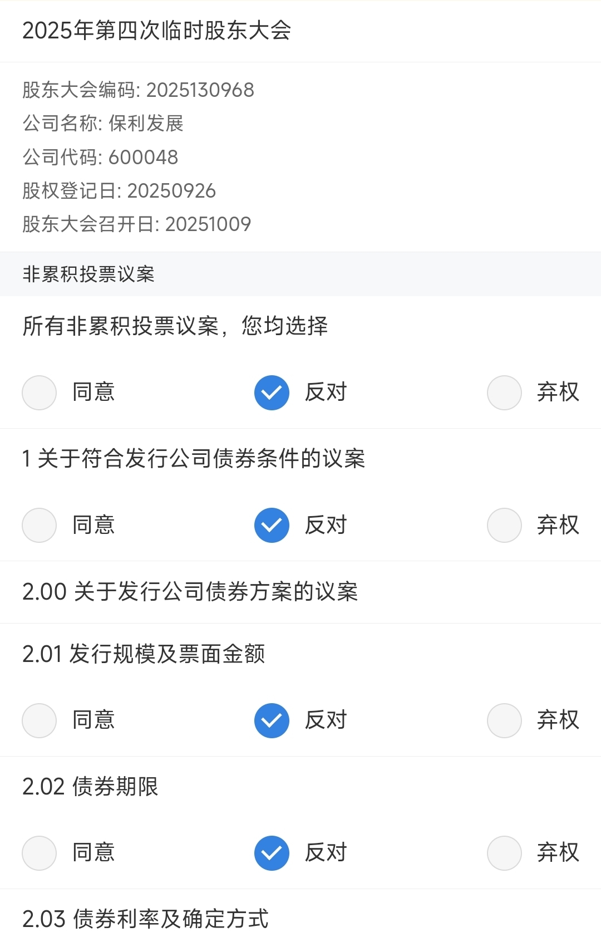Tap the 股东大会编码 2025130968 line
Image resolution: width=601 pixels, height=932 pixels.
click(139, 90)
